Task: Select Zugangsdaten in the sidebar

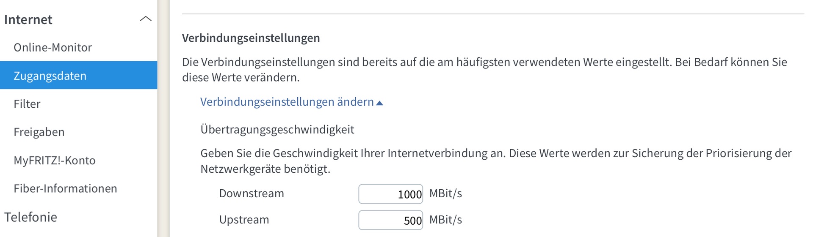Action: [x=78, y=75]
